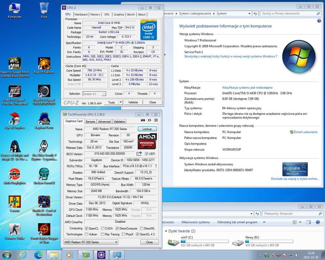Open Internet Explorer from the taskbar
The width and height of the screenshot is (325, 260).
coord(22,255)
